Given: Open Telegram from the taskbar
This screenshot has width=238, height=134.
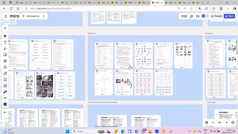Looking at the screenshot, I should tap(136, 131).
